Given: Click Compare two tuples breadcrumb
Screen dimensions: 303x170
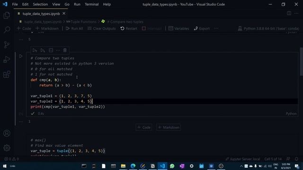Looking at the screenshot, I should coord(125,22).
